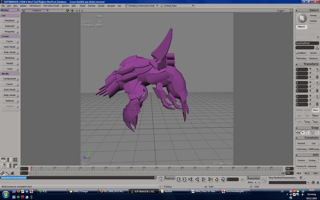
Task: Open the Model module dropdown at top left
Action: click(x=10, y=10)
